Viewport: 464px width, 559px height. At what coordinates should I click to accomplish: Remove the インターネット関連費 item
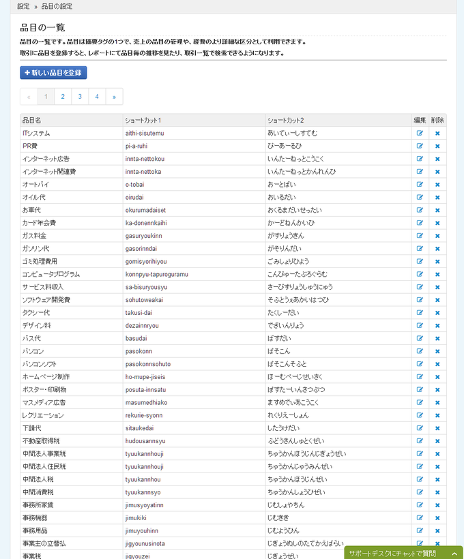coord(437,172)
